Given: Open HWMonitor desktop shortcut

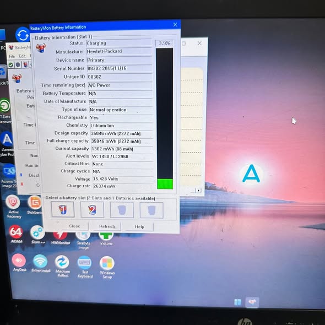Looking at the screenshot, I should pos(61,238).
